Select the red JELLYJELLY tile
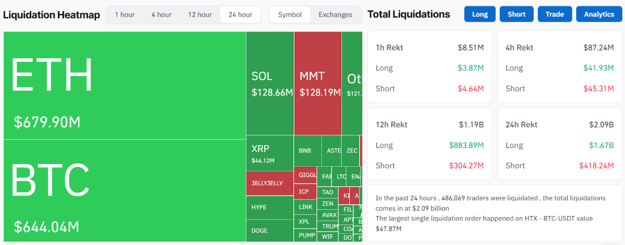Screen dimensions: 625x245 tap(270, 183)
